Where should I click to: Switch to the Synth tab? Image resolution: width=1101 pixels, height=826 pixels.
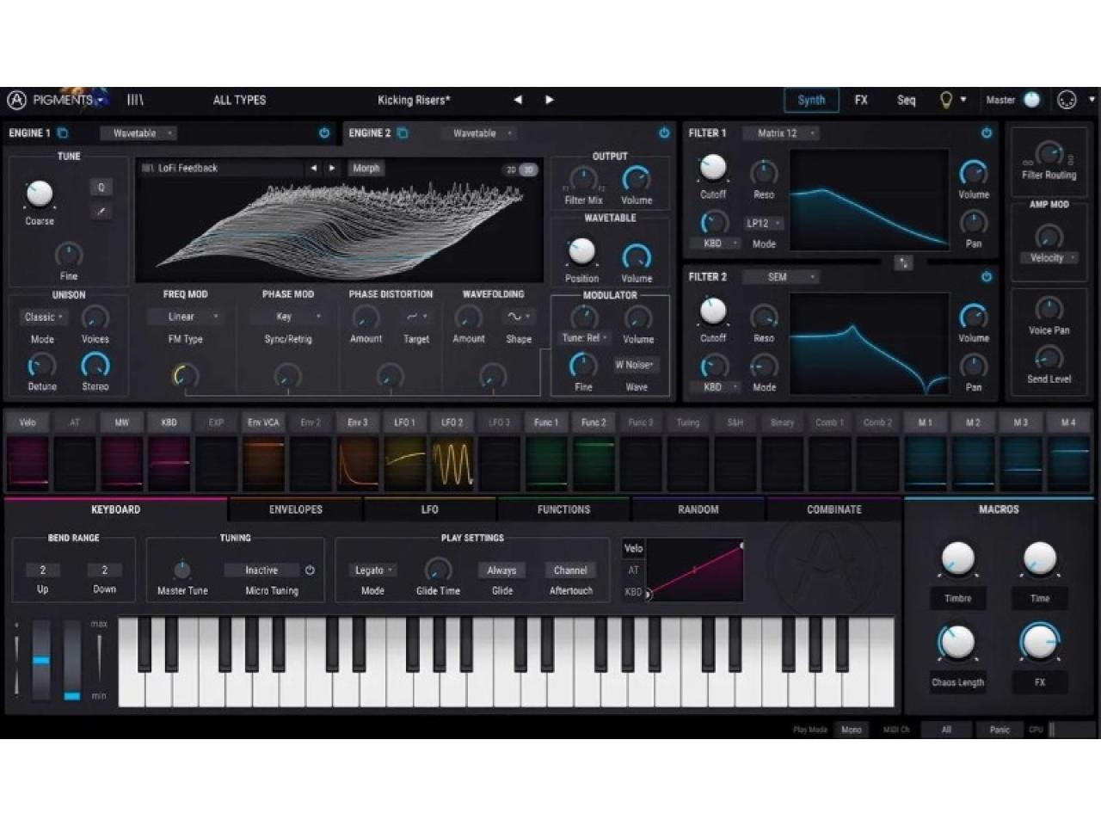(x=811, y=100)
